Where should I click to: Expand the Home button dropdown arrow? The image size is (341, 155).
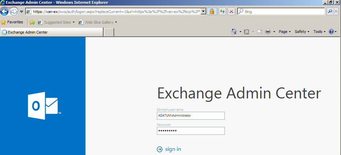tap(240, 32)
